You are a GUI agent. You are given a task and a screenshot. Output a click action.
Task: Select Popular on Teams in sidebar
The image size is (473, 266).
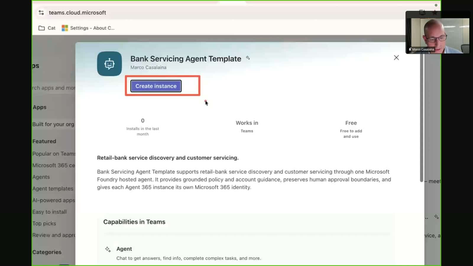pos(54,154)
